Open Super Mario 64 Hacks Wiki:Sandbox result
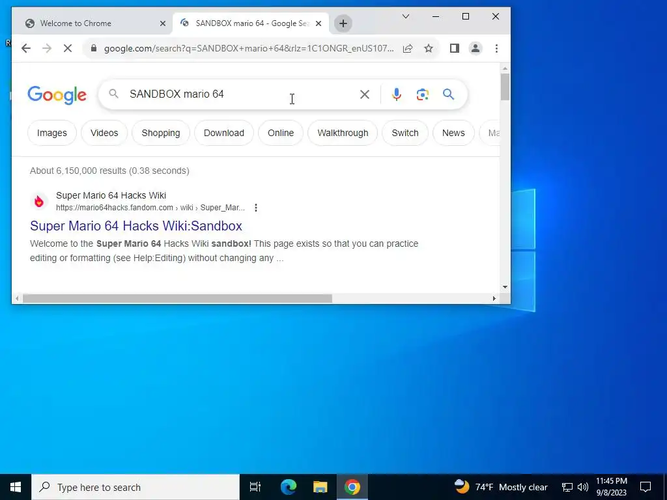667x500 pixels. (x=136, y=226)
